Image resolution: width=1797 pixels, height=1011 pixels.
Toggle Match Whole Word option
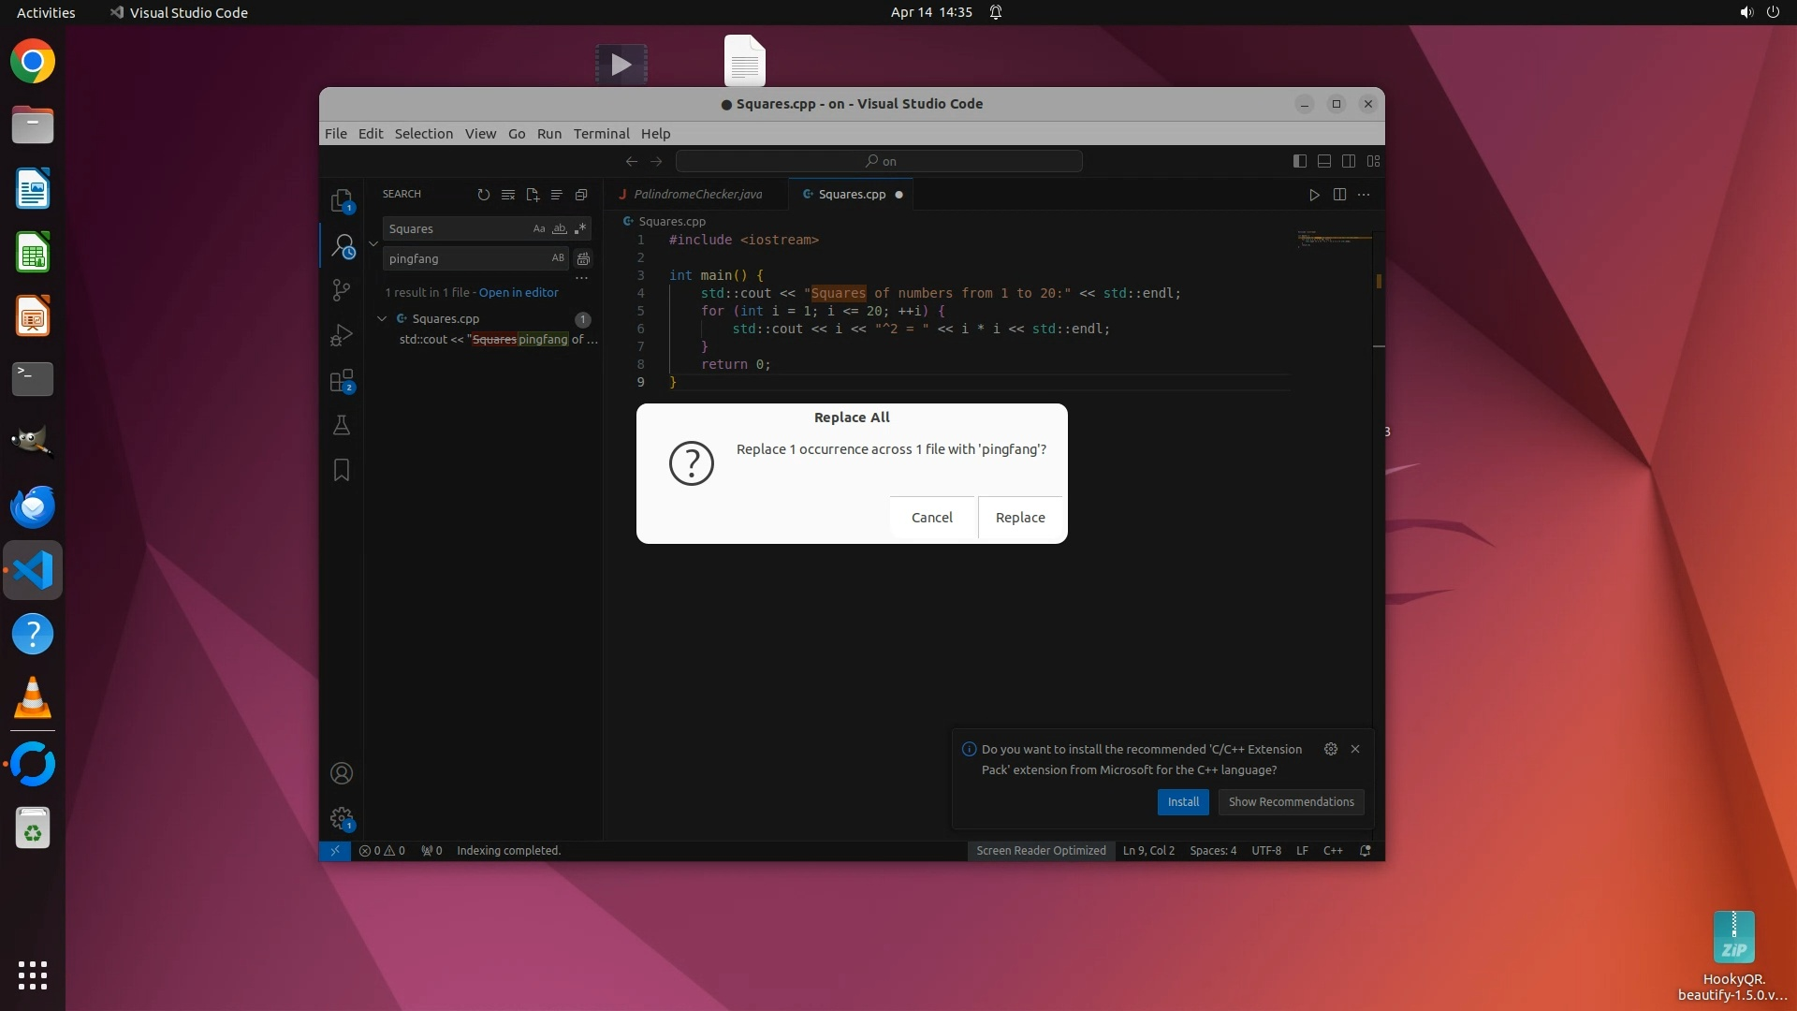(x=560, y=228)
